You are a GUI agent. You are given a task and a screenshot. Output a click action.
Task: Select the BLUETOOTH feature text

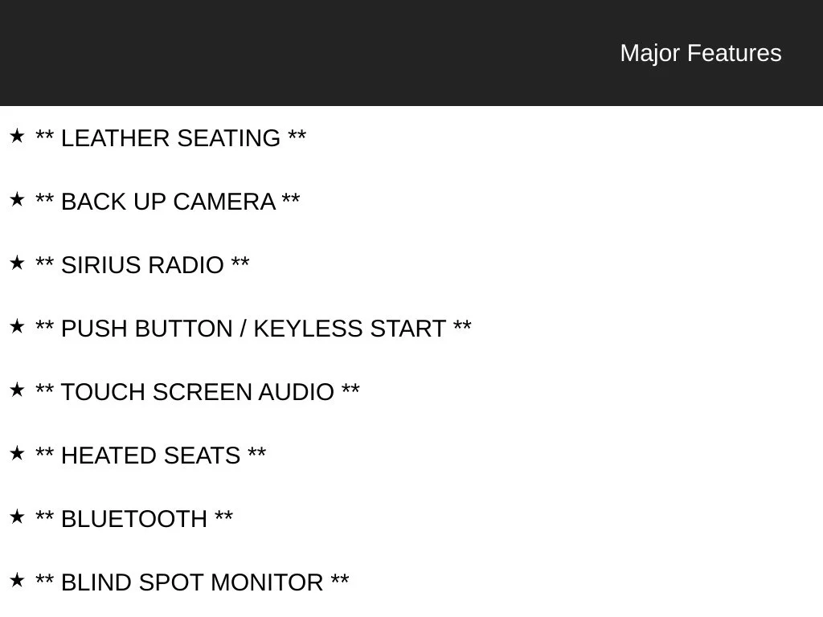[134, 520]
